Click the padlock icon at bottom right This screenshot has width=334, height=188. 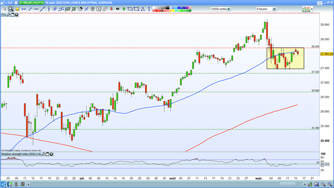click(x=310, y=184)
